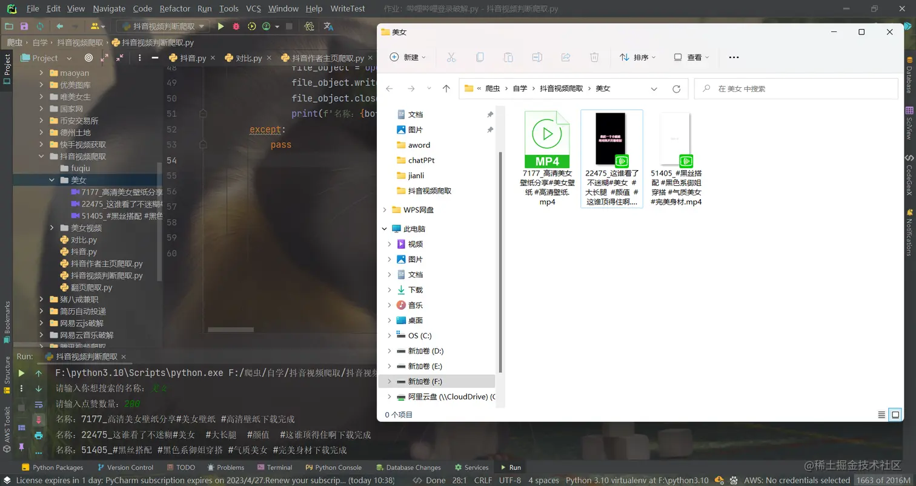Click the atom-shaped icon in PyCharm toolbar
916x486 pixels.
[309, 27]
